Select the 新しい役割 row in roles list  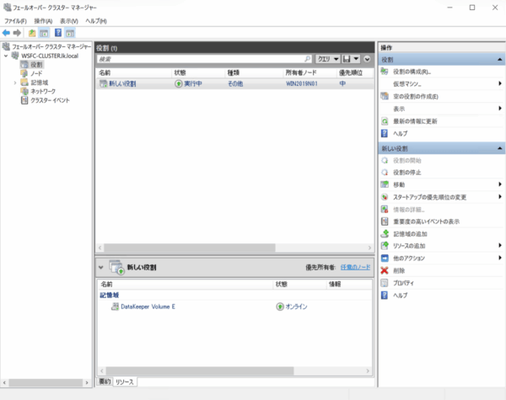(x=235, y=84)
